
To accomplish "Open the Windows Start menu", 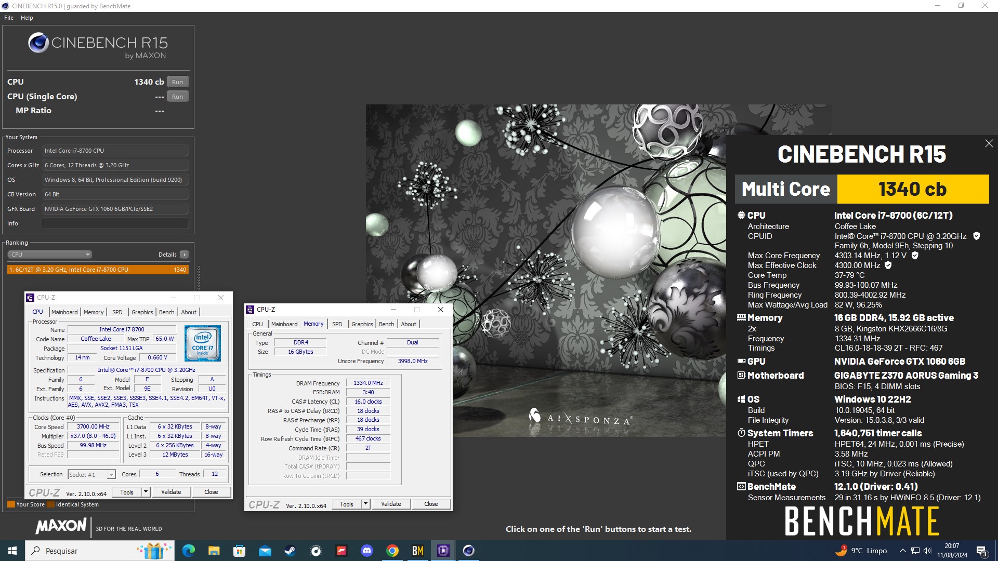I will tap(12, 551).
